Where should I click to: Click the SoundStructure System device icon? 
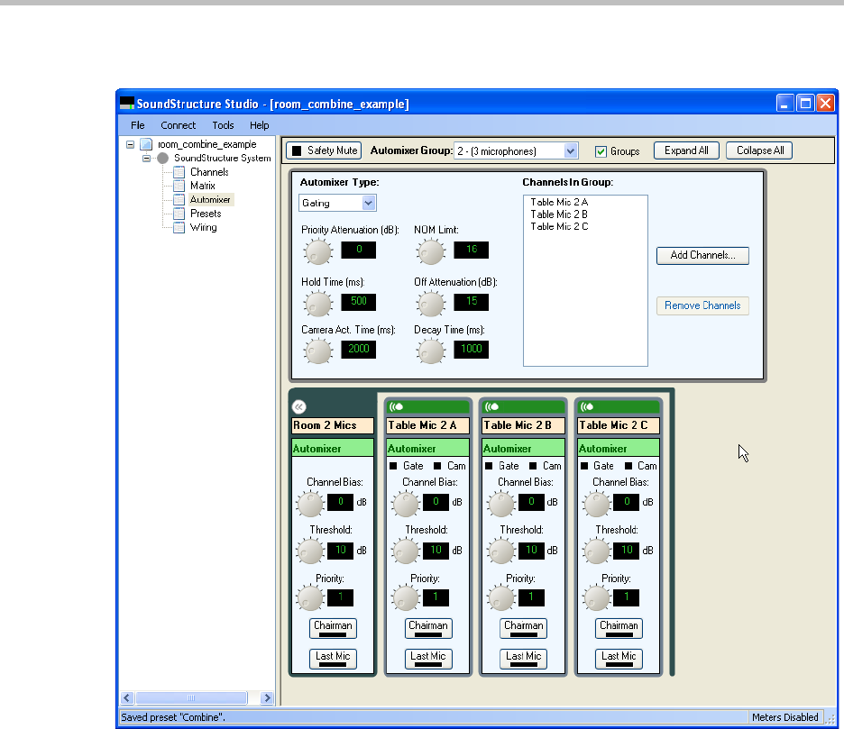click(162, 158)
